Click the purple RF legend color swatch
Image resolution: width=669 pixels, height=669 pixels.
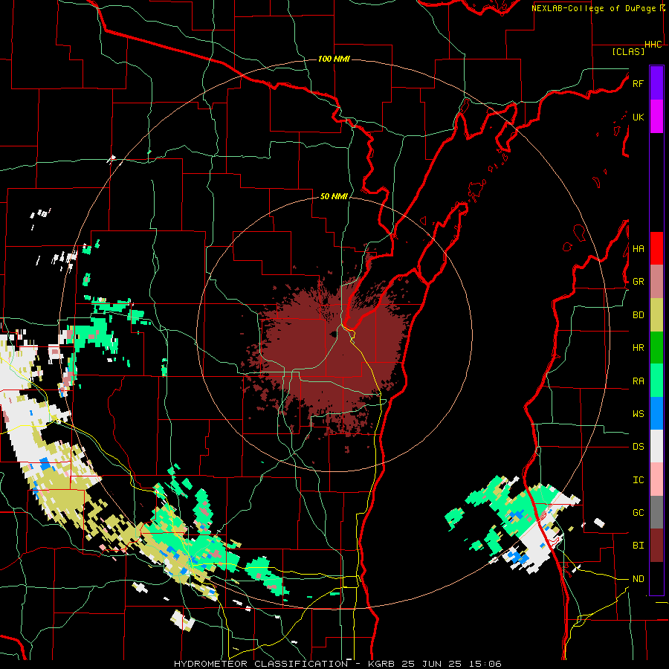pos(656,83)
